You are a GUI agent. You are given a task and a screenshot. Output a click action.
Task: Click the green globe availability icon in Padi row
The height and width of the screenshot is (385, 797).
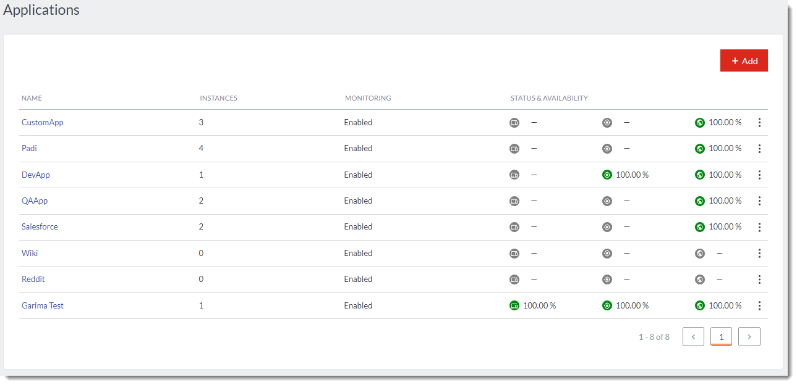coord(699,148)
